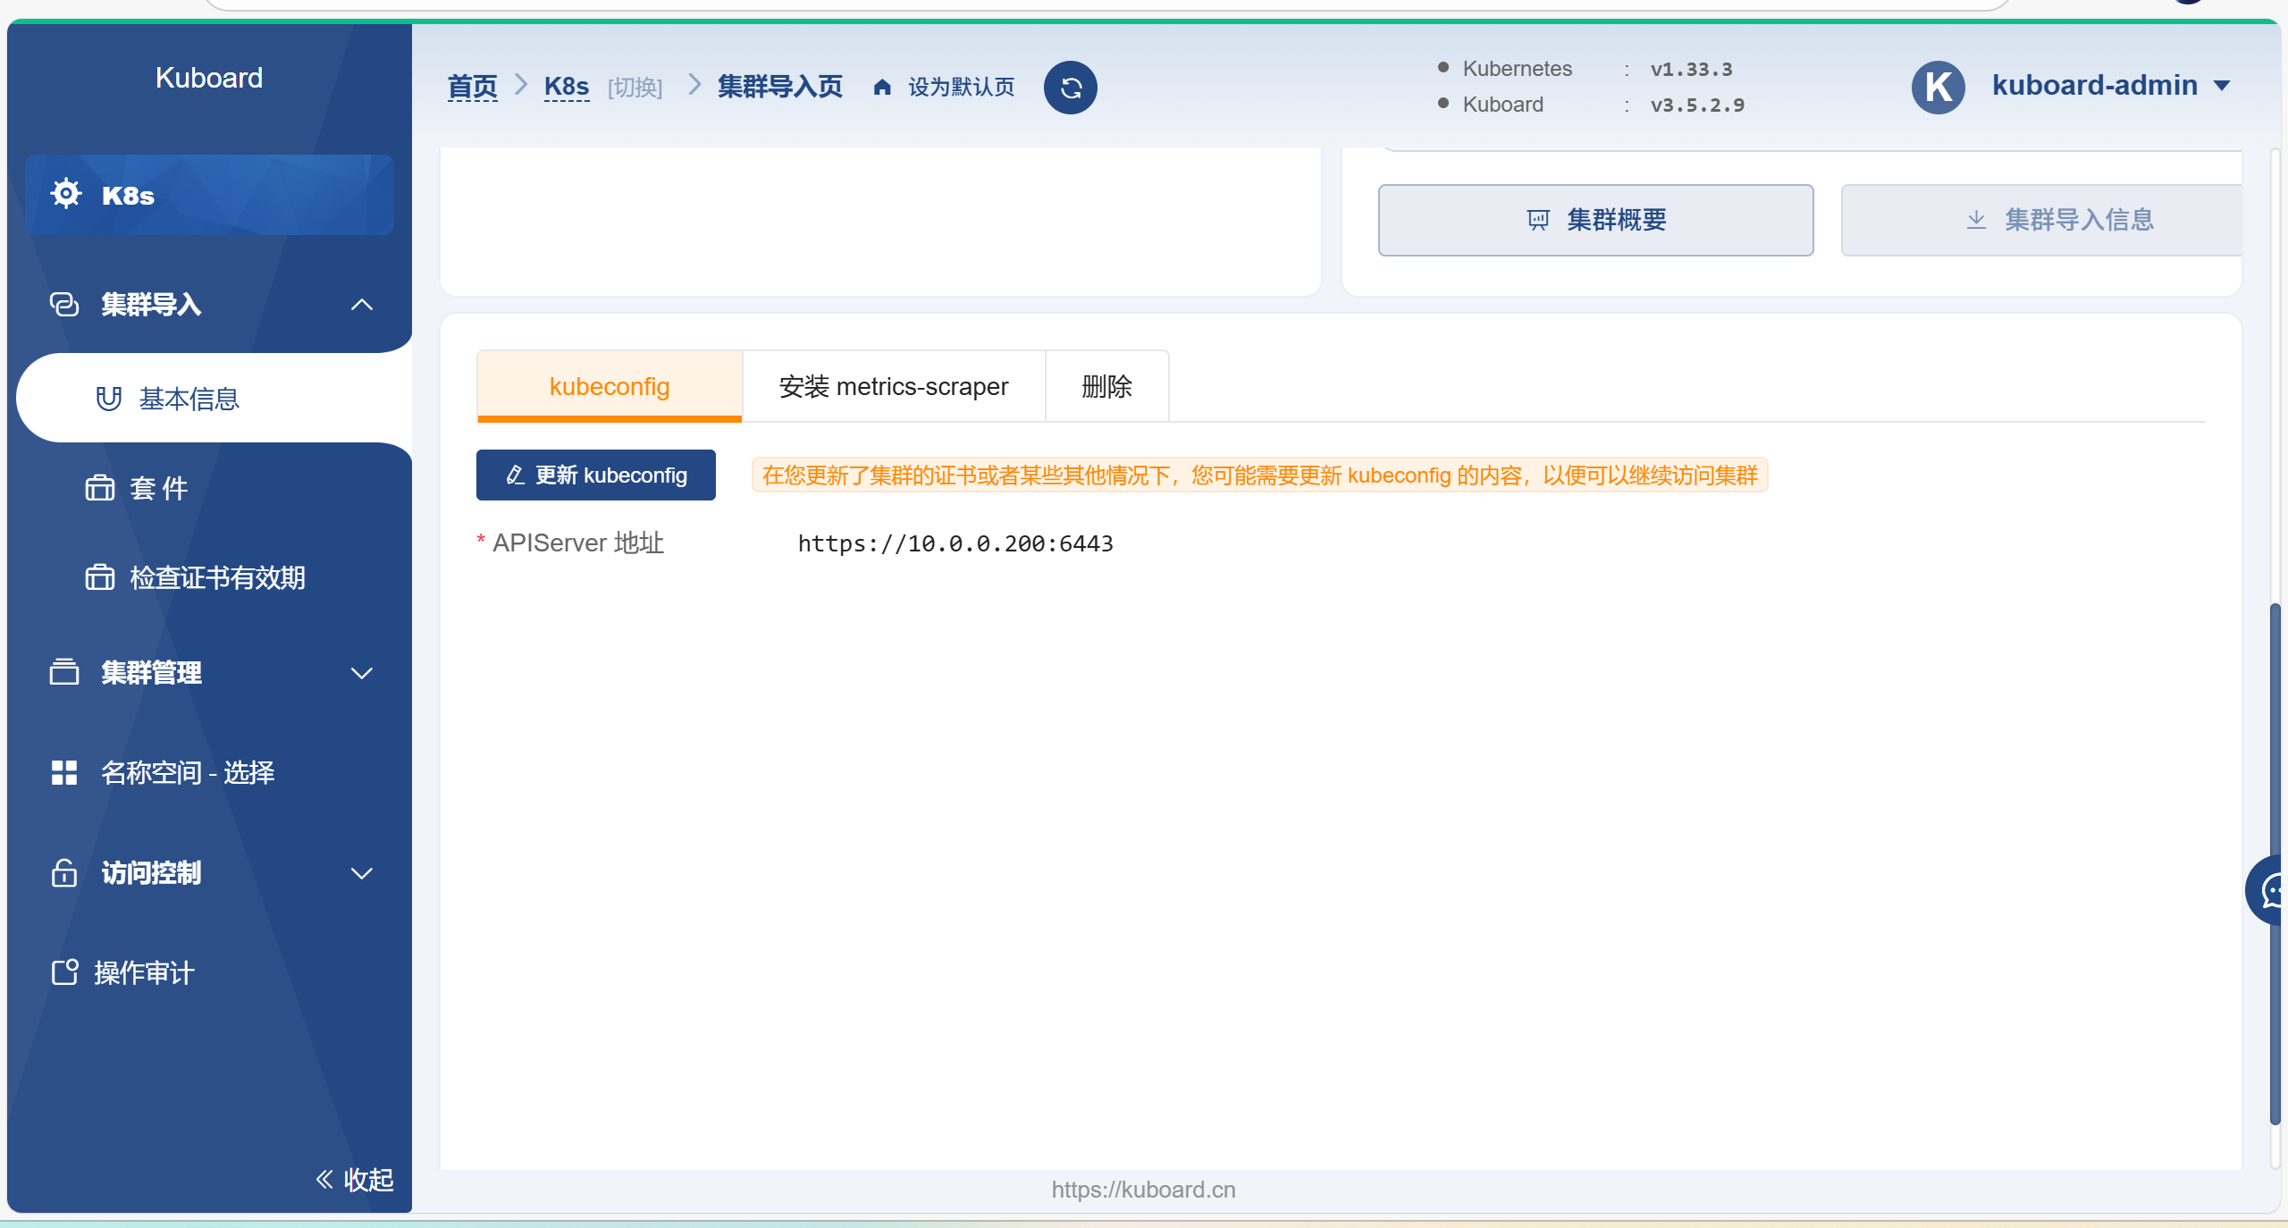Click the circular refresh icon in header

1070,88
